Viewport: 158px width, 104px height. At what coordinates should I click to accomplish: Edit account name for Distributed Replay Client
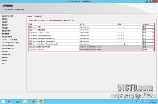pyautogui.click(x=98, y=41)
